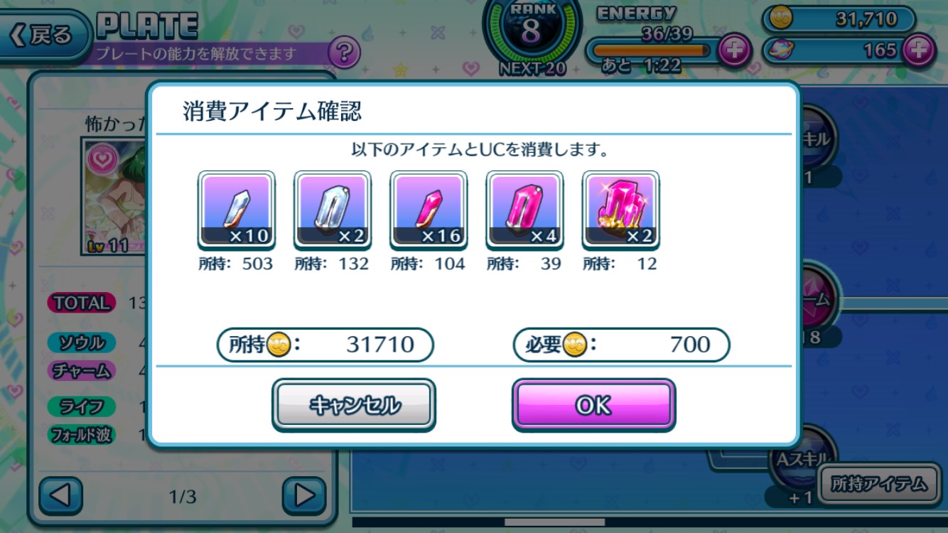Screen dimensions: 948x533
Task: Open the 所持アイテム owned items button
Action: (x=880, y=484)
